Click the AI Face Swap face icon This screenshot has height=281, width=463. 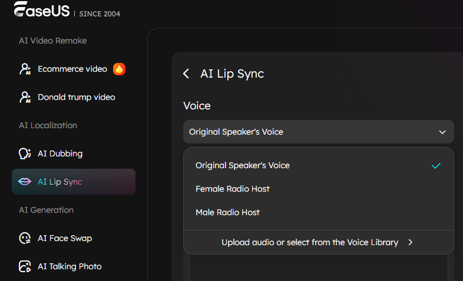[x=25, y=238]
